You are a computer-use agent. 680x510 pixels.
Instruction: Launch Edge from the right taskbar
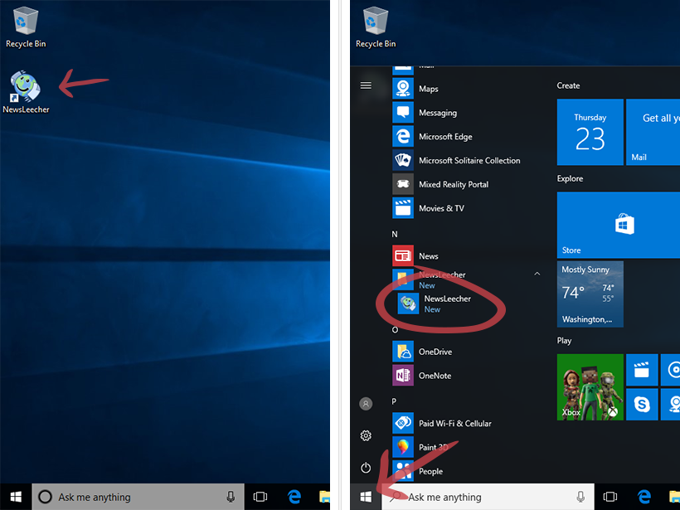coord(644,497)
